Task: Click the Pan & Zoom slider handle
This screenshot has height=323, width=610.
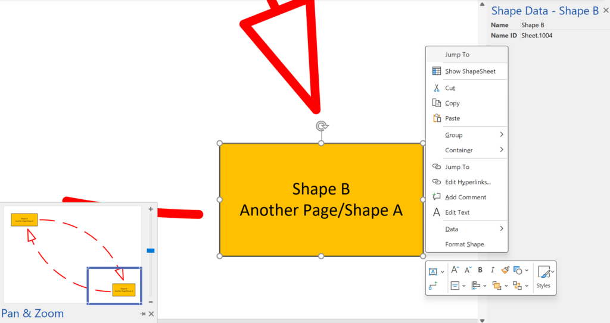Action: click(x=151, y=250)
